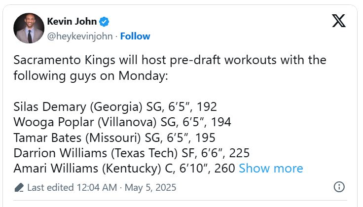The height and width of the screenshot is (207, 363).
Task: Click the X logo icon
Action: (x=339, y=21)
